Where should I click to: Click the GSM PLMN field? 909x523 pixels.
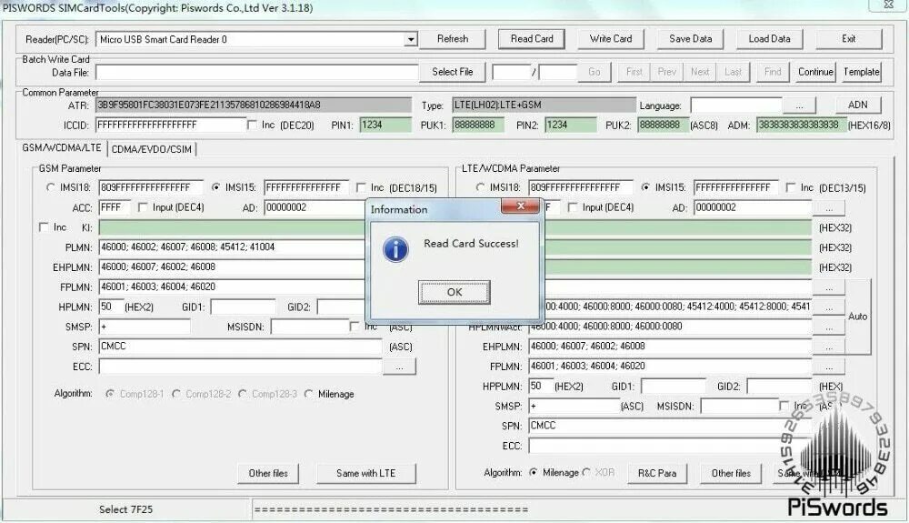coord(232,247)
